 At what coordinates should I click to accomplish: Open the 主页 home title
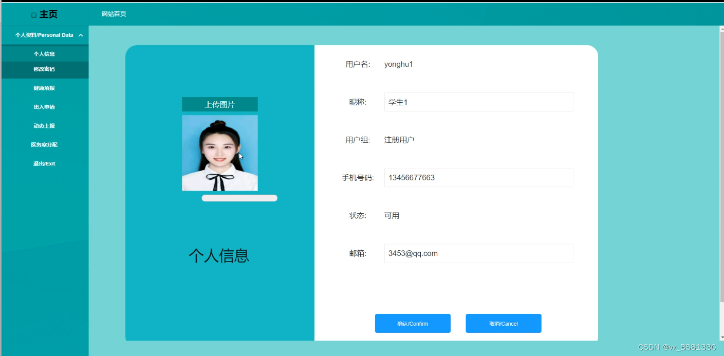(48, 14)
